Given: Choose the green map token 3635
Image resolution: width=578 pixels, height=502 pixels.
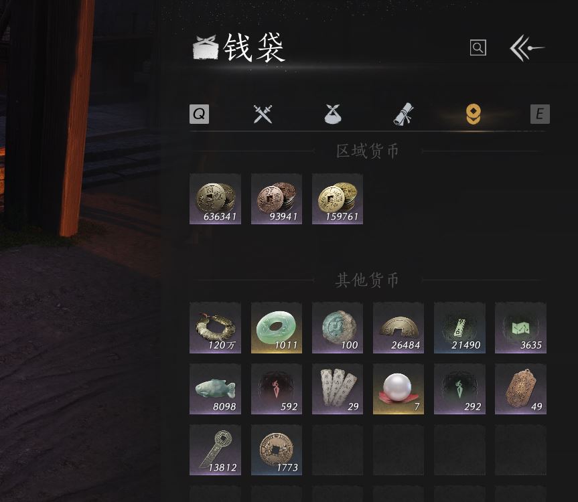Looking at the screenshot, I should click(x=520, y=328).
